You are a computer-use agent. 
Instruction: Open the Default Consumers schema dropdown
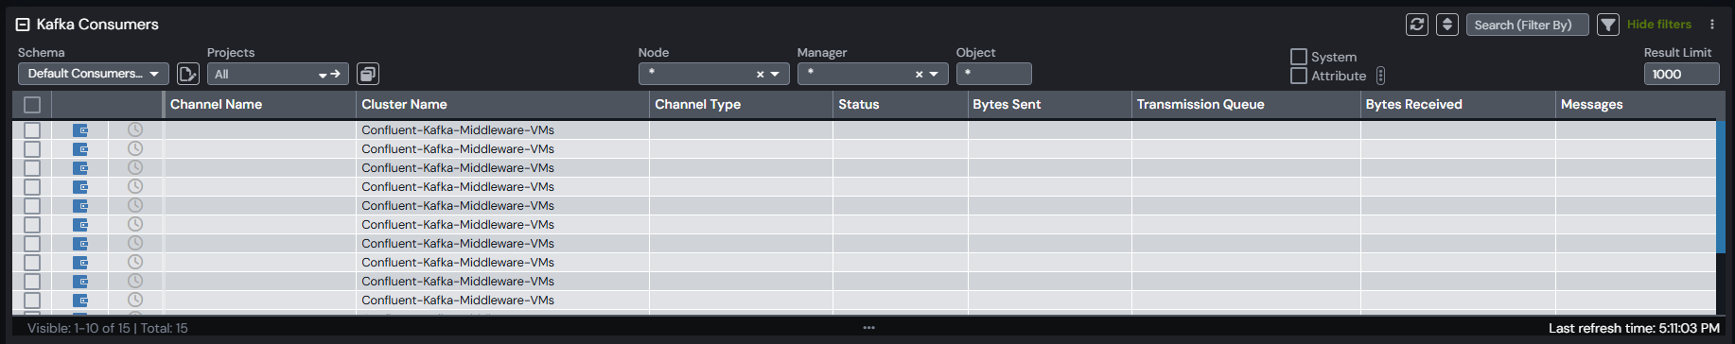pyautogui.click(x=94, y=74)
